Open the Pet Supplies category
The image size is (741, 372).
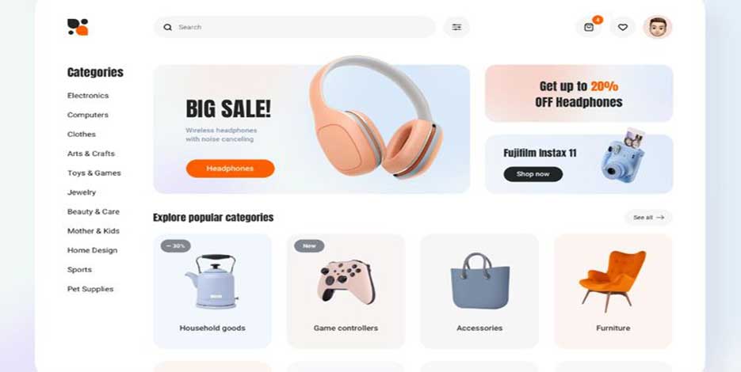pyautogui.click(x=90, y=289)
